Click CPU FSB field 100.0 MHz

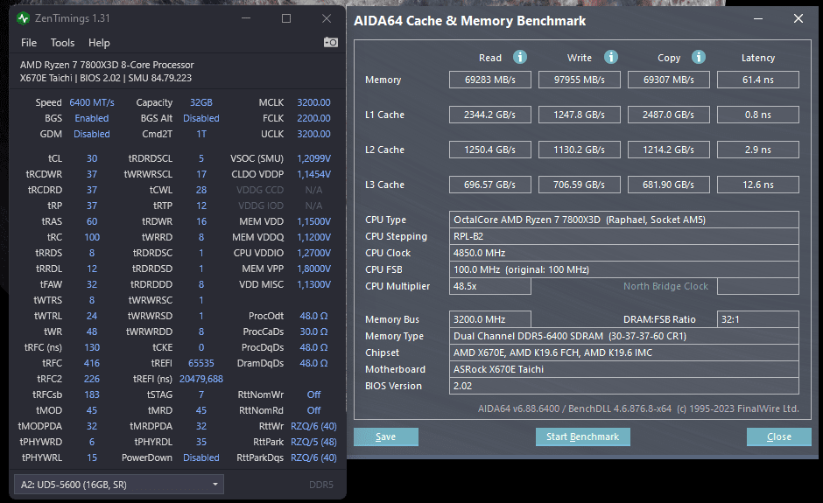pos(624,269)
